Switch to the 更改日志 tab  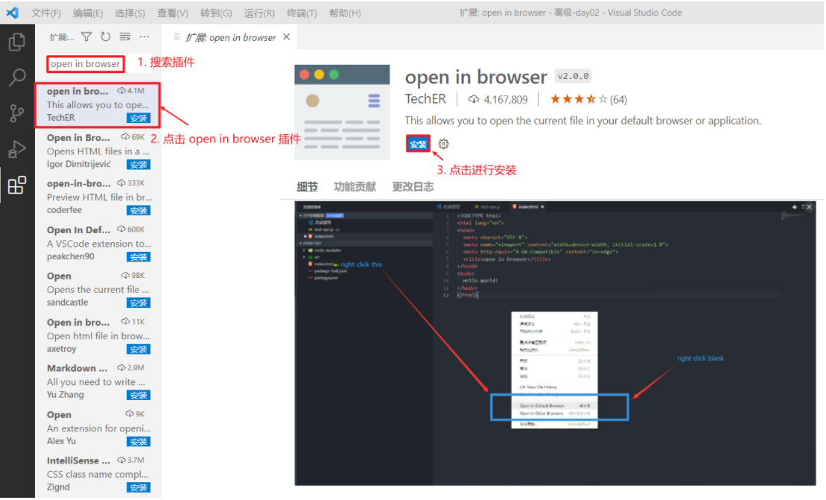(x=413, y=186)
